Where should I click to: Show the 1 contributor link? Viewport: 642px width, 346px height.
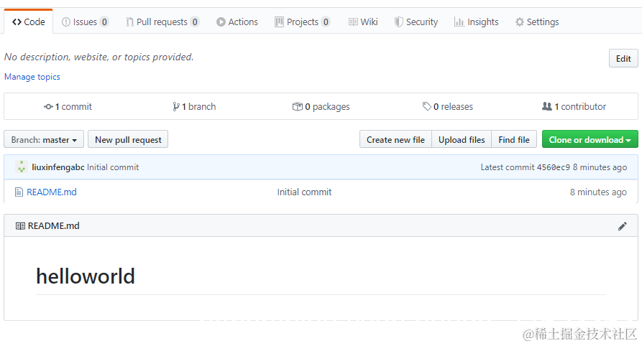coord(574,106)
